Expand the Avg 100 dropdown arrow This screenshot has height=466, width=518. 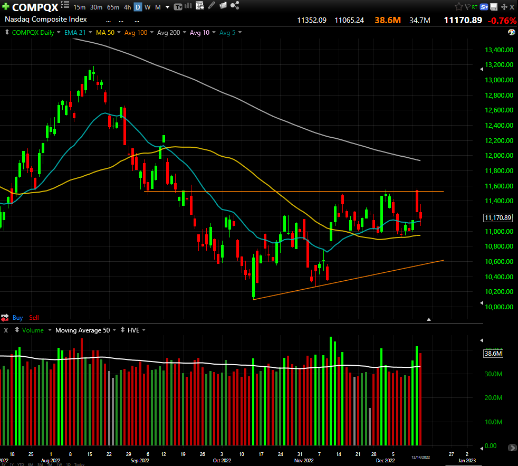pyautogui.click(x=151, y=32)
